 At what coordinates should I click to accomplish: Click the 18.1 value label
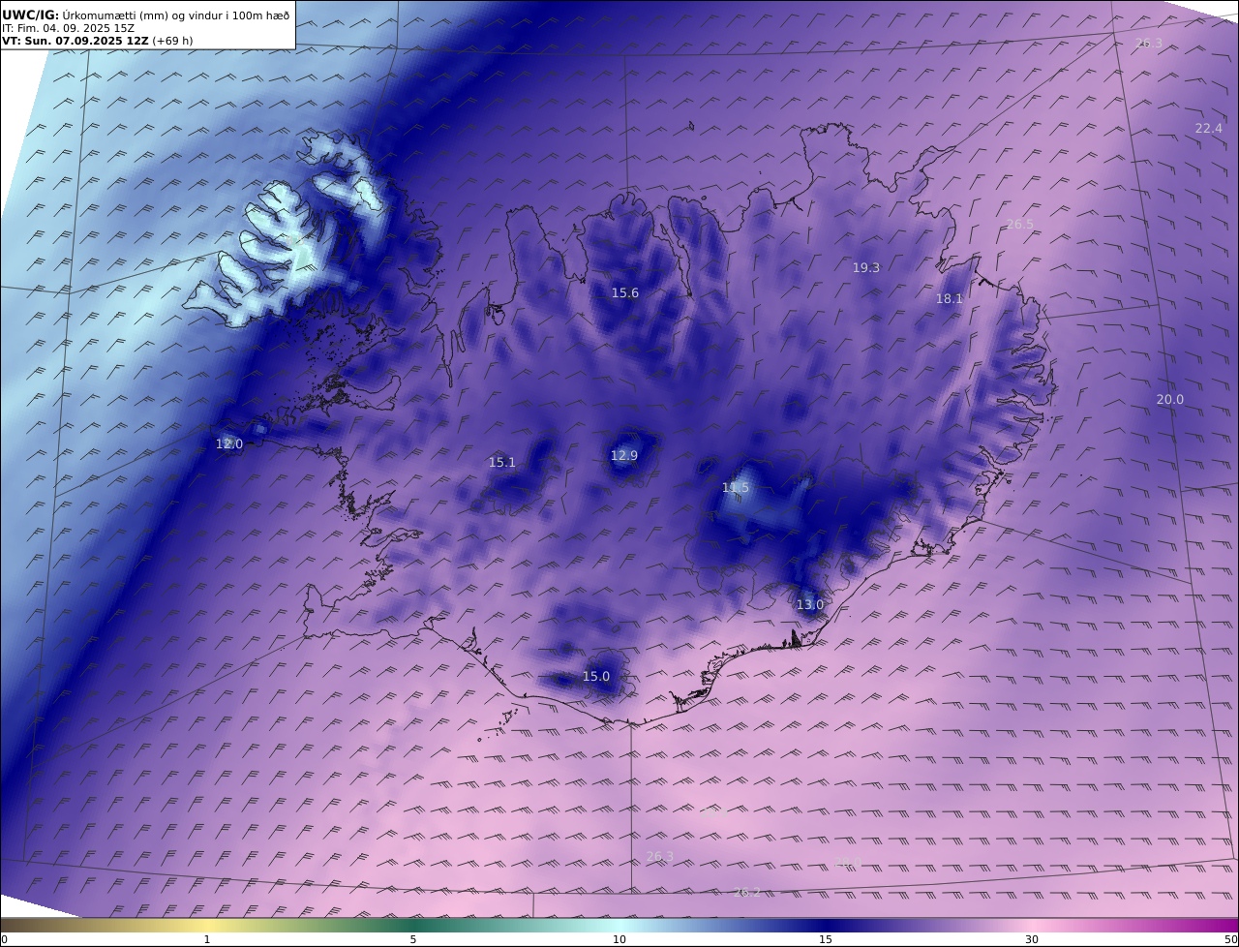tap(949, 298)
